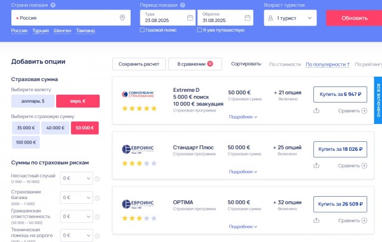Click the Страна поездки input field
Viewport: 382px width, 242px height.
[x=71, y=18]
